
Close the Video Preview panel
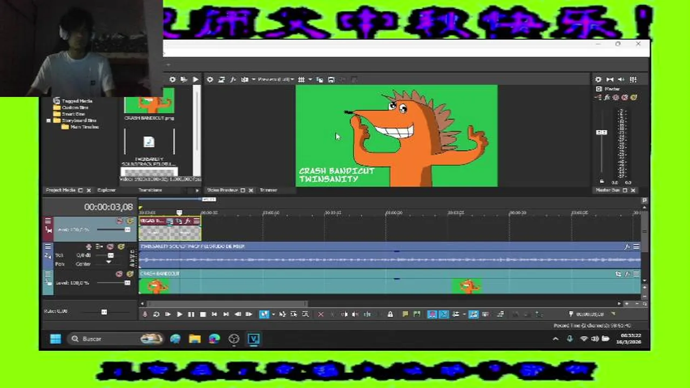[x=252, y=190]
